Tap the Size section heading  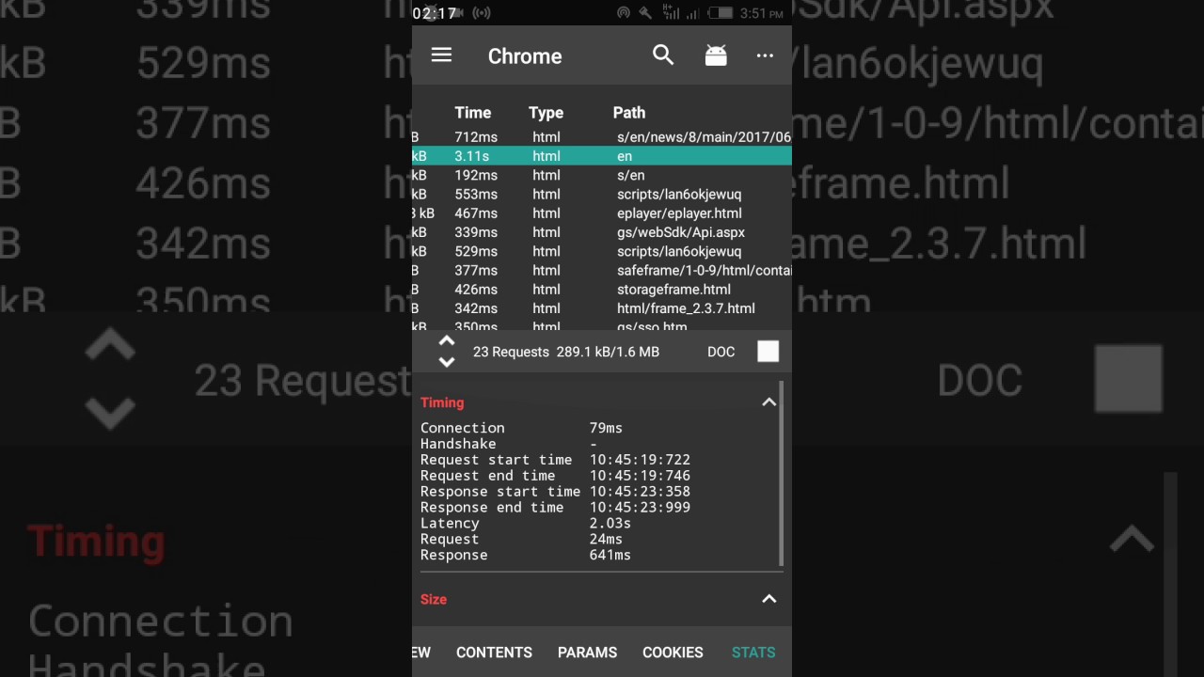pos(434,599)
